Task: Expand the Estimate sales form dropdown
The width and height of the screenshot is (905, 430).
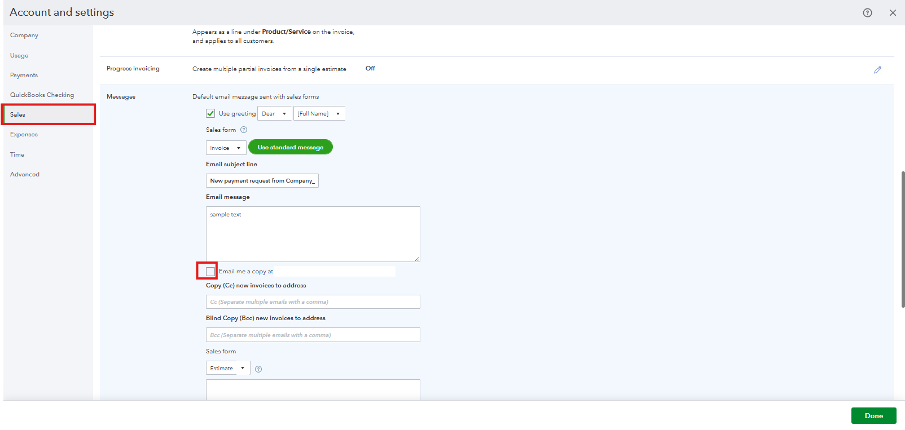Action: point(228,368)
